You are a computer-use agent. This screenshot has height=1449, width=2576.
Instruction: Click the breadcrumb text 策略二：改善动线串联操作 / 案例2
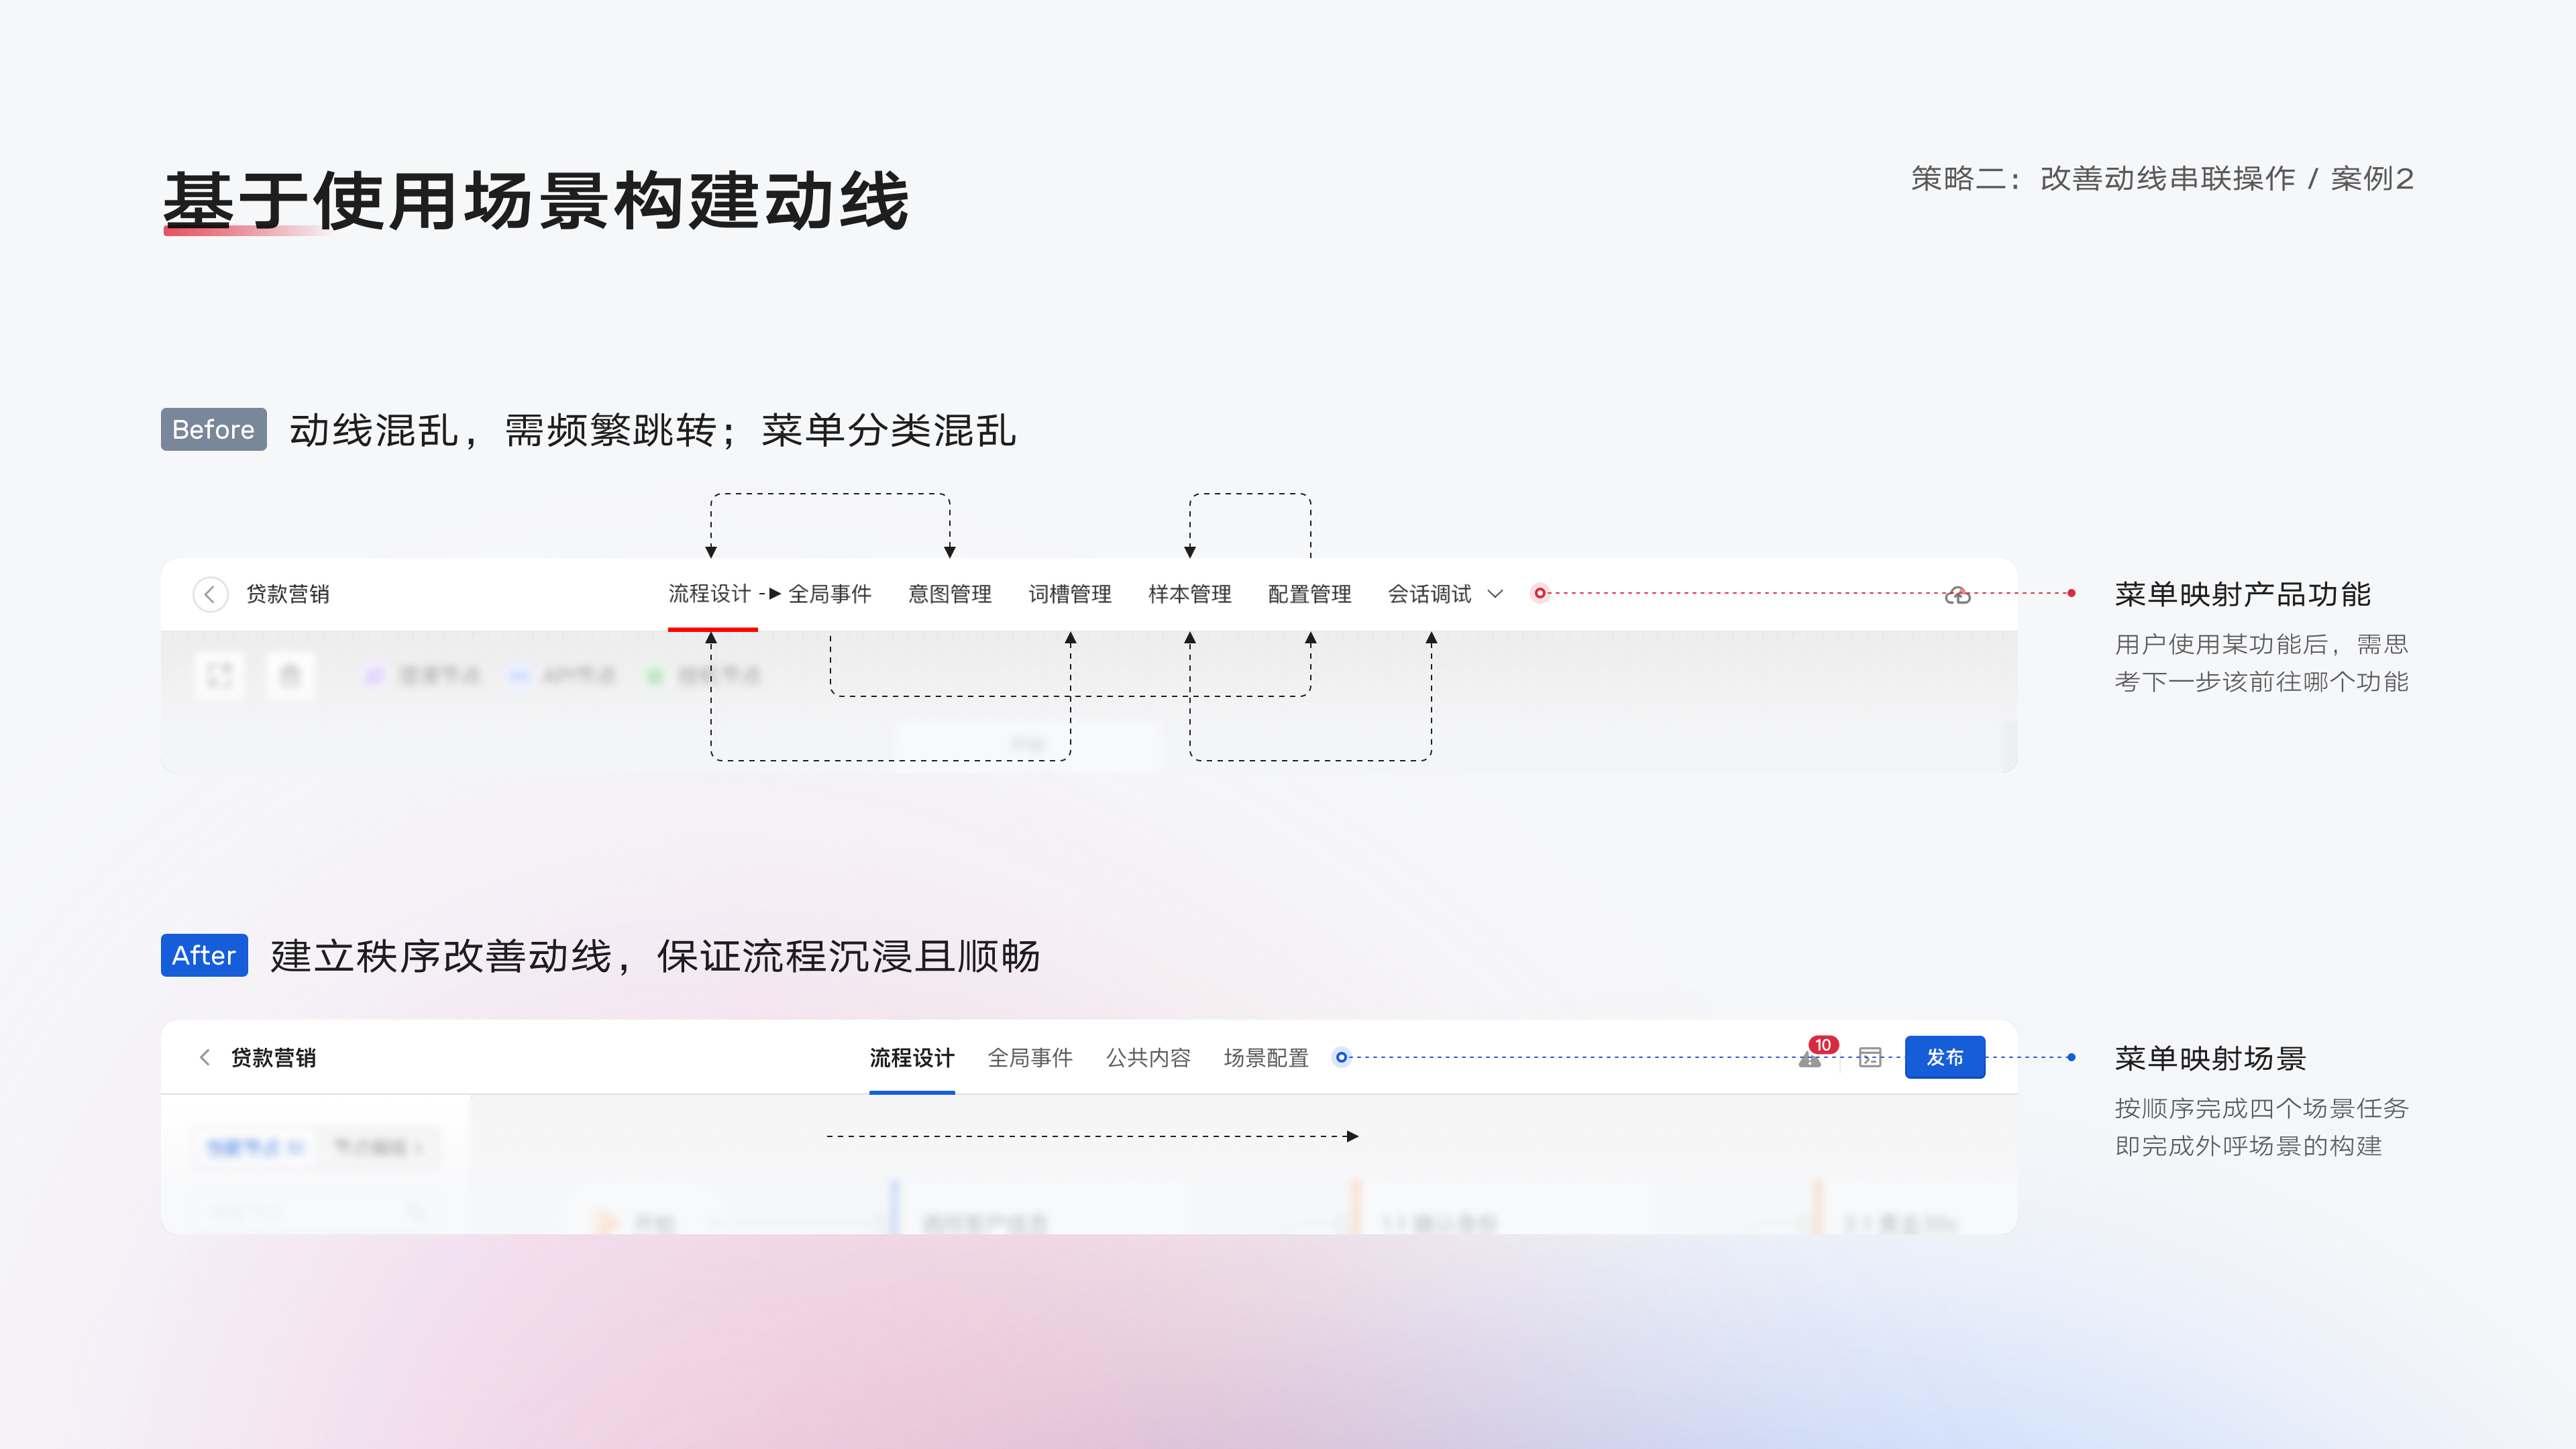pos(2162,179)
